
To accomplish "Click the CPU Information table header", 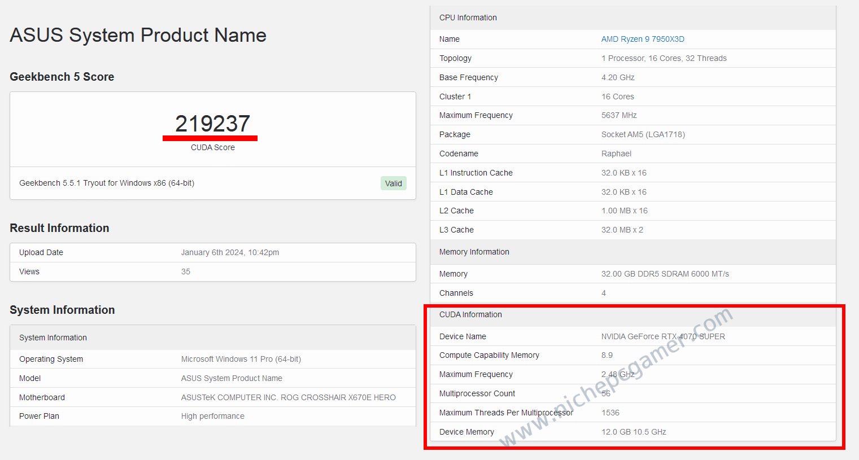I will pos(633,17).
